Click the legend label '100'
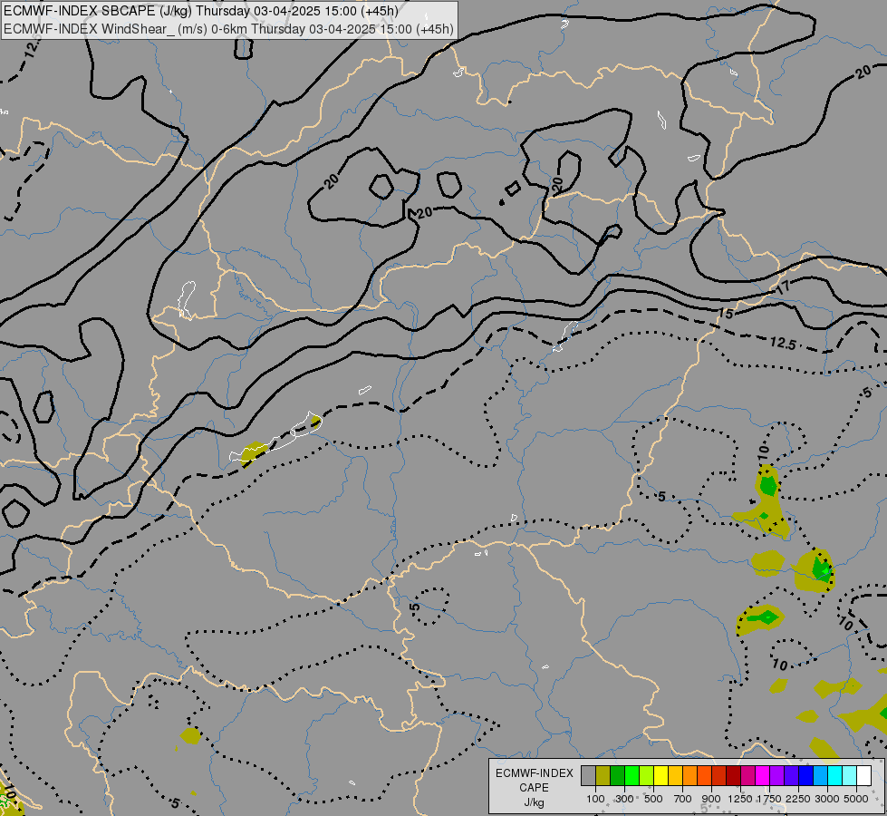 click(595, 799)
